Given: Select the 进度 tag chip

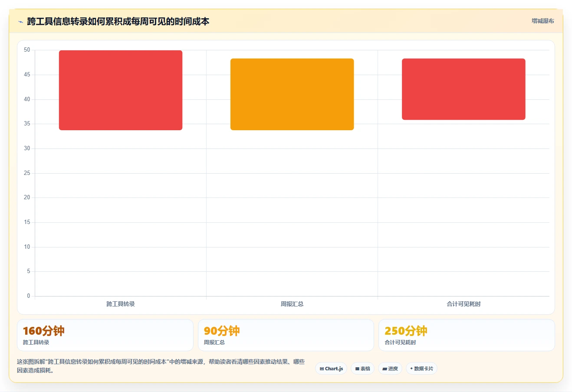Looking at the screenshot, I should click(x=390, y=369).
